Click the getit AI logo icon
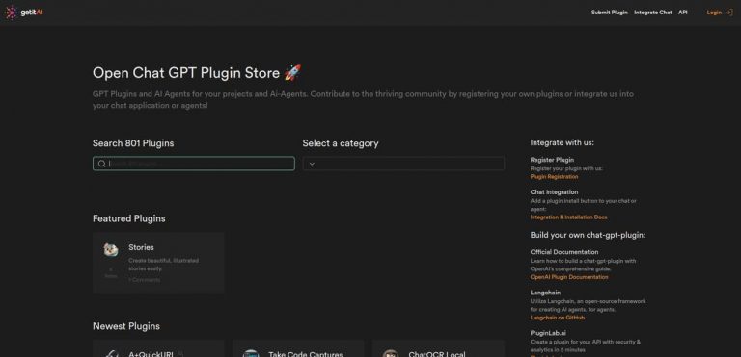This screenshot has height=357, width=741. (x=11, y=13)
